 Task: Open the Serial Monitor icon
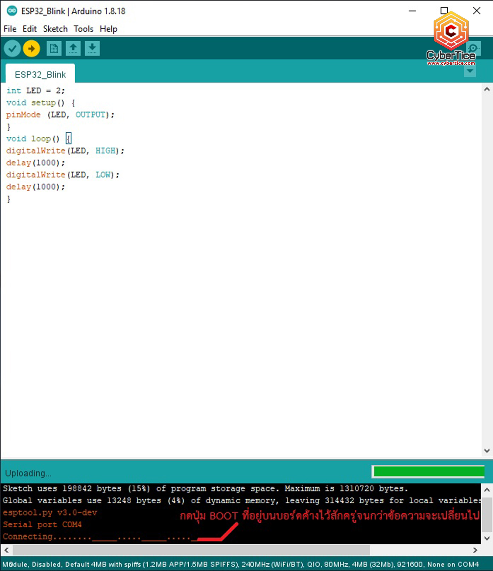(474, 48)
